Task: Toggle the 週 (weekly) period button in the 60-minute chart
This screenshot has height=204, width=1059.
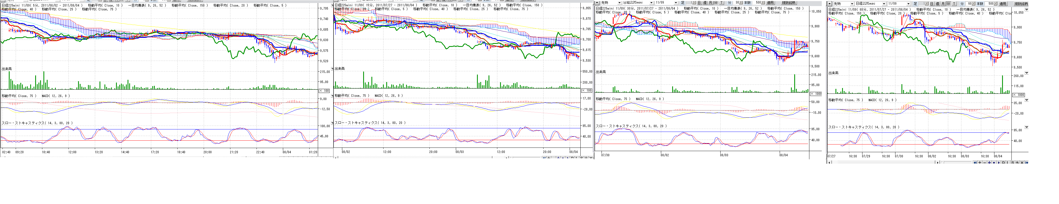Action: (x=938, y=4)
